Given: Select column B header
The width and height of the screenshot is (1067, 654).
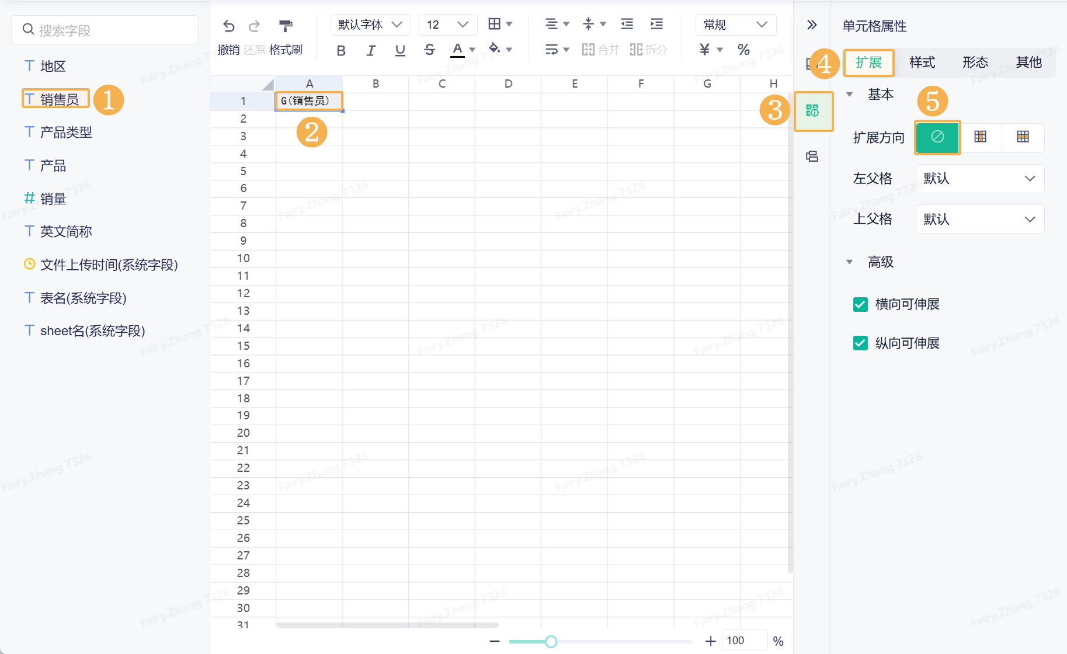Looking at the screenshot, I should tap(376, 84).
